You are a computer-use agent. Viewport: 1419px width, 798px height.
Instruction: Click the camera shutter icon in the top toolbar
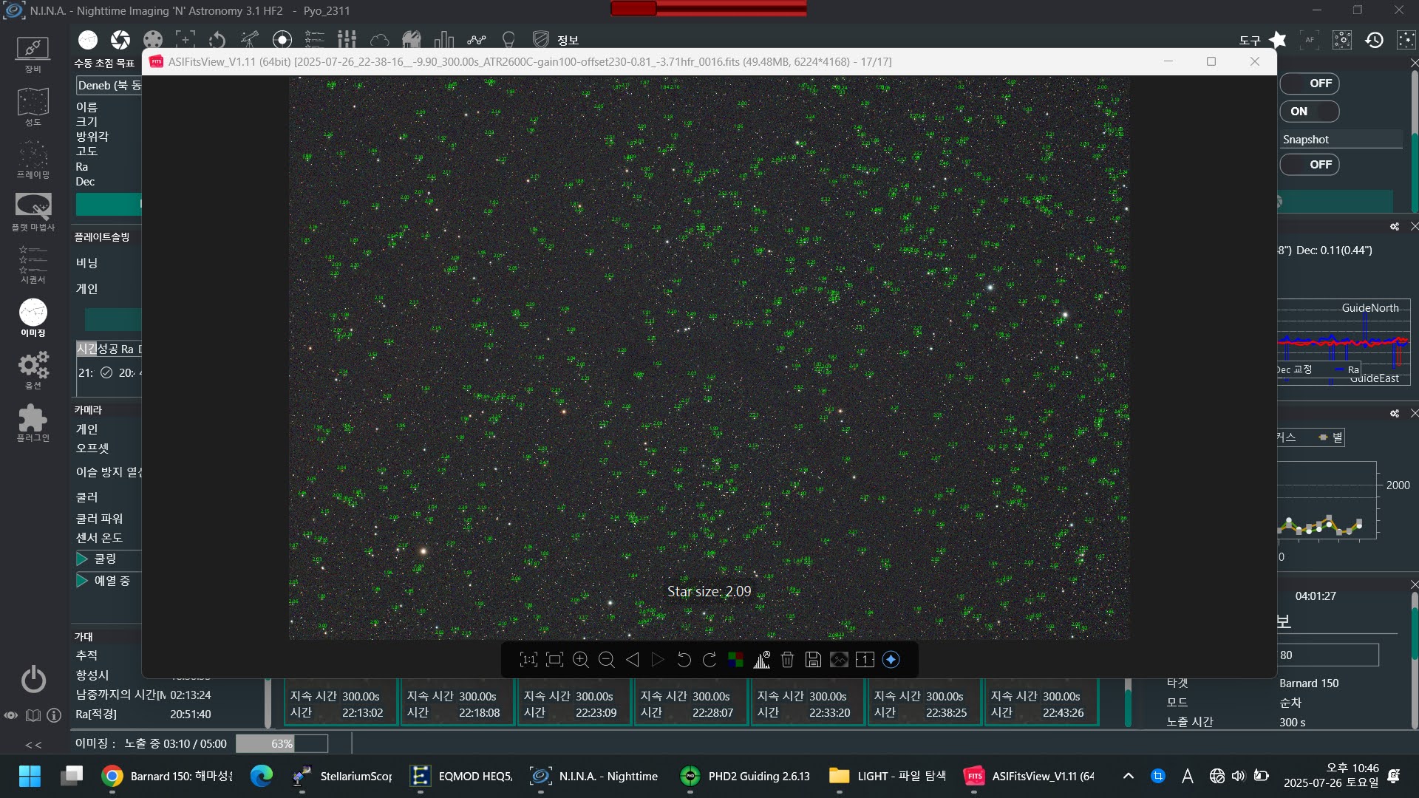pos(120,39)
